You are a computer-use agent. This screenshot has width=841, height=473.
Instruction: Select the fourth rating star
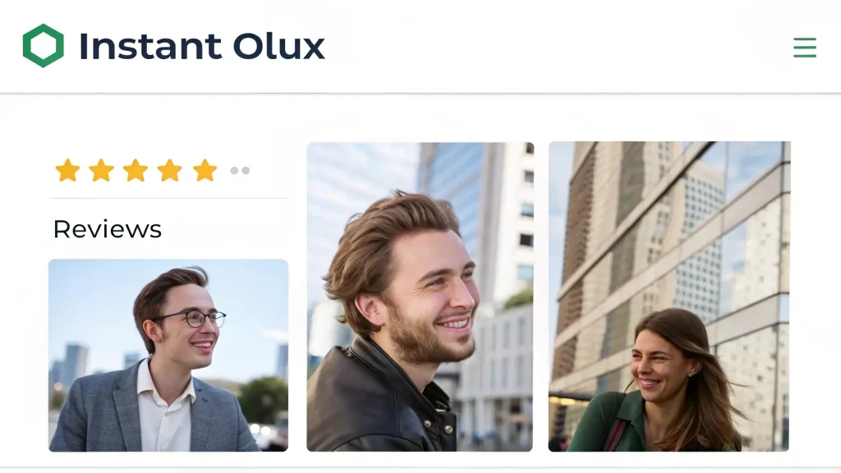pyautogui.click(x=169, y=171)
